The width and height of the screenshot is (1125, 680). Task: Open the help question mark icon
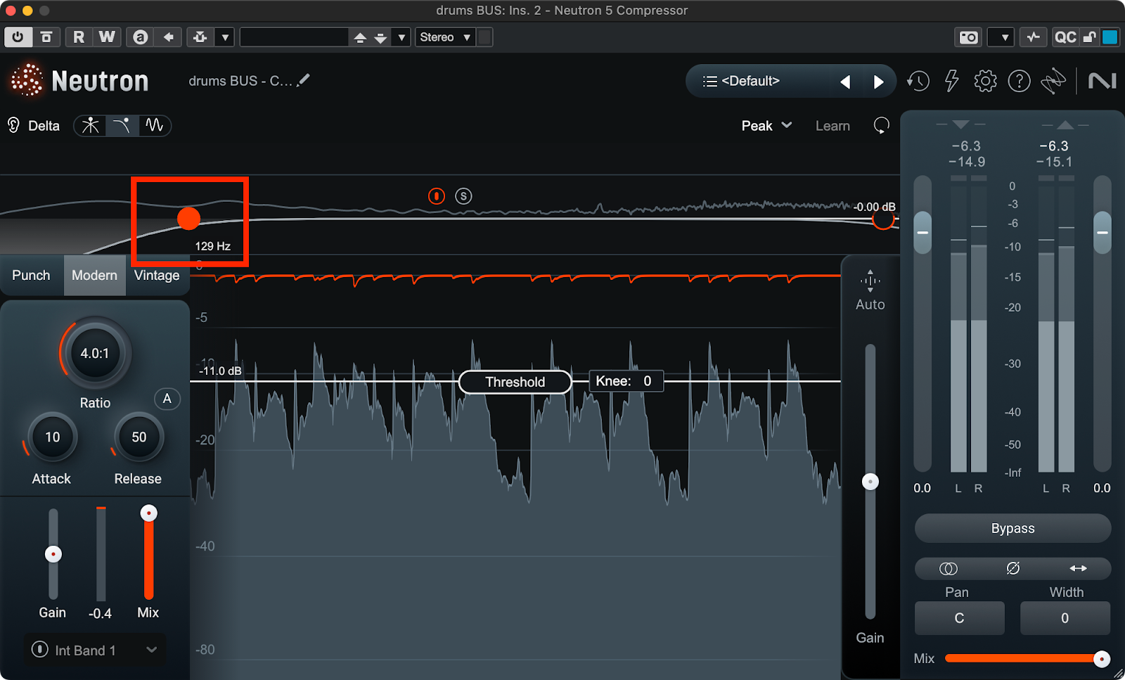pos(1019,82)
